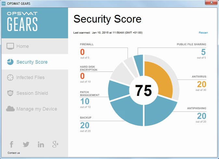Click the Home monitor icon
Screen dimensions: 219x159
coord(10,46)
